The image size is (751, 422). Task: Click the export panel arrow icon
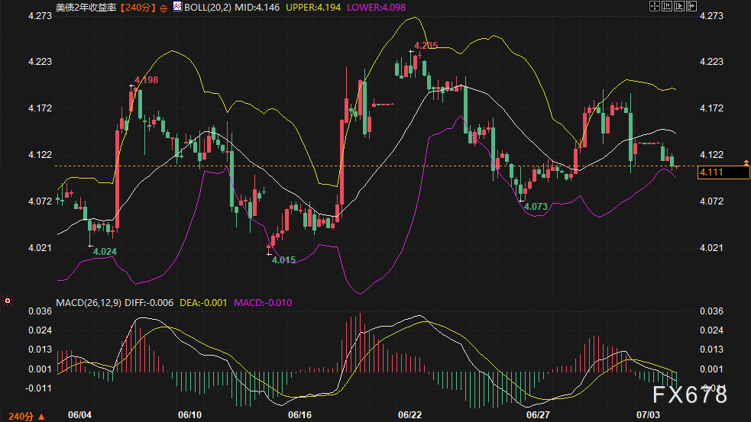(691, 6)
